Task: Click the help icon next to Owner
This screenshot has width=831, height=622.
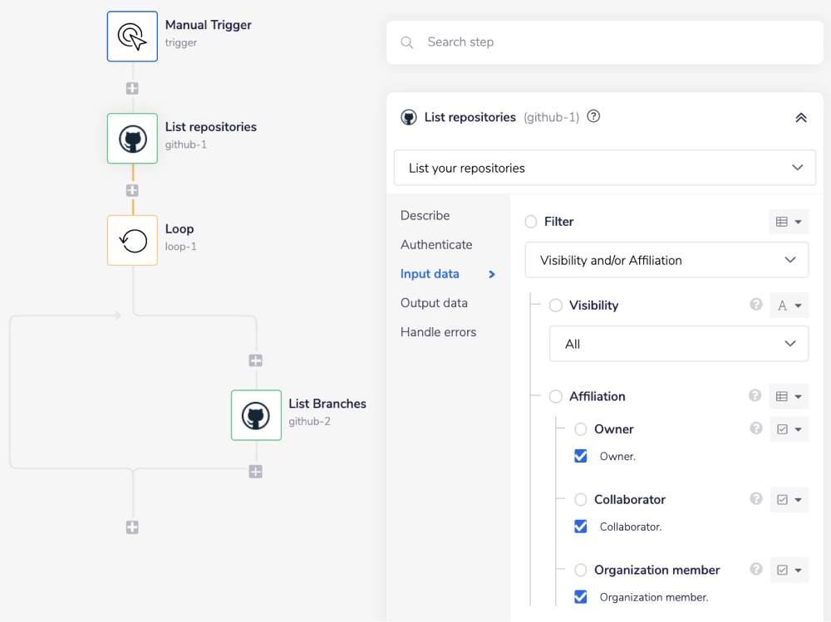Action: tap(755, 429)
